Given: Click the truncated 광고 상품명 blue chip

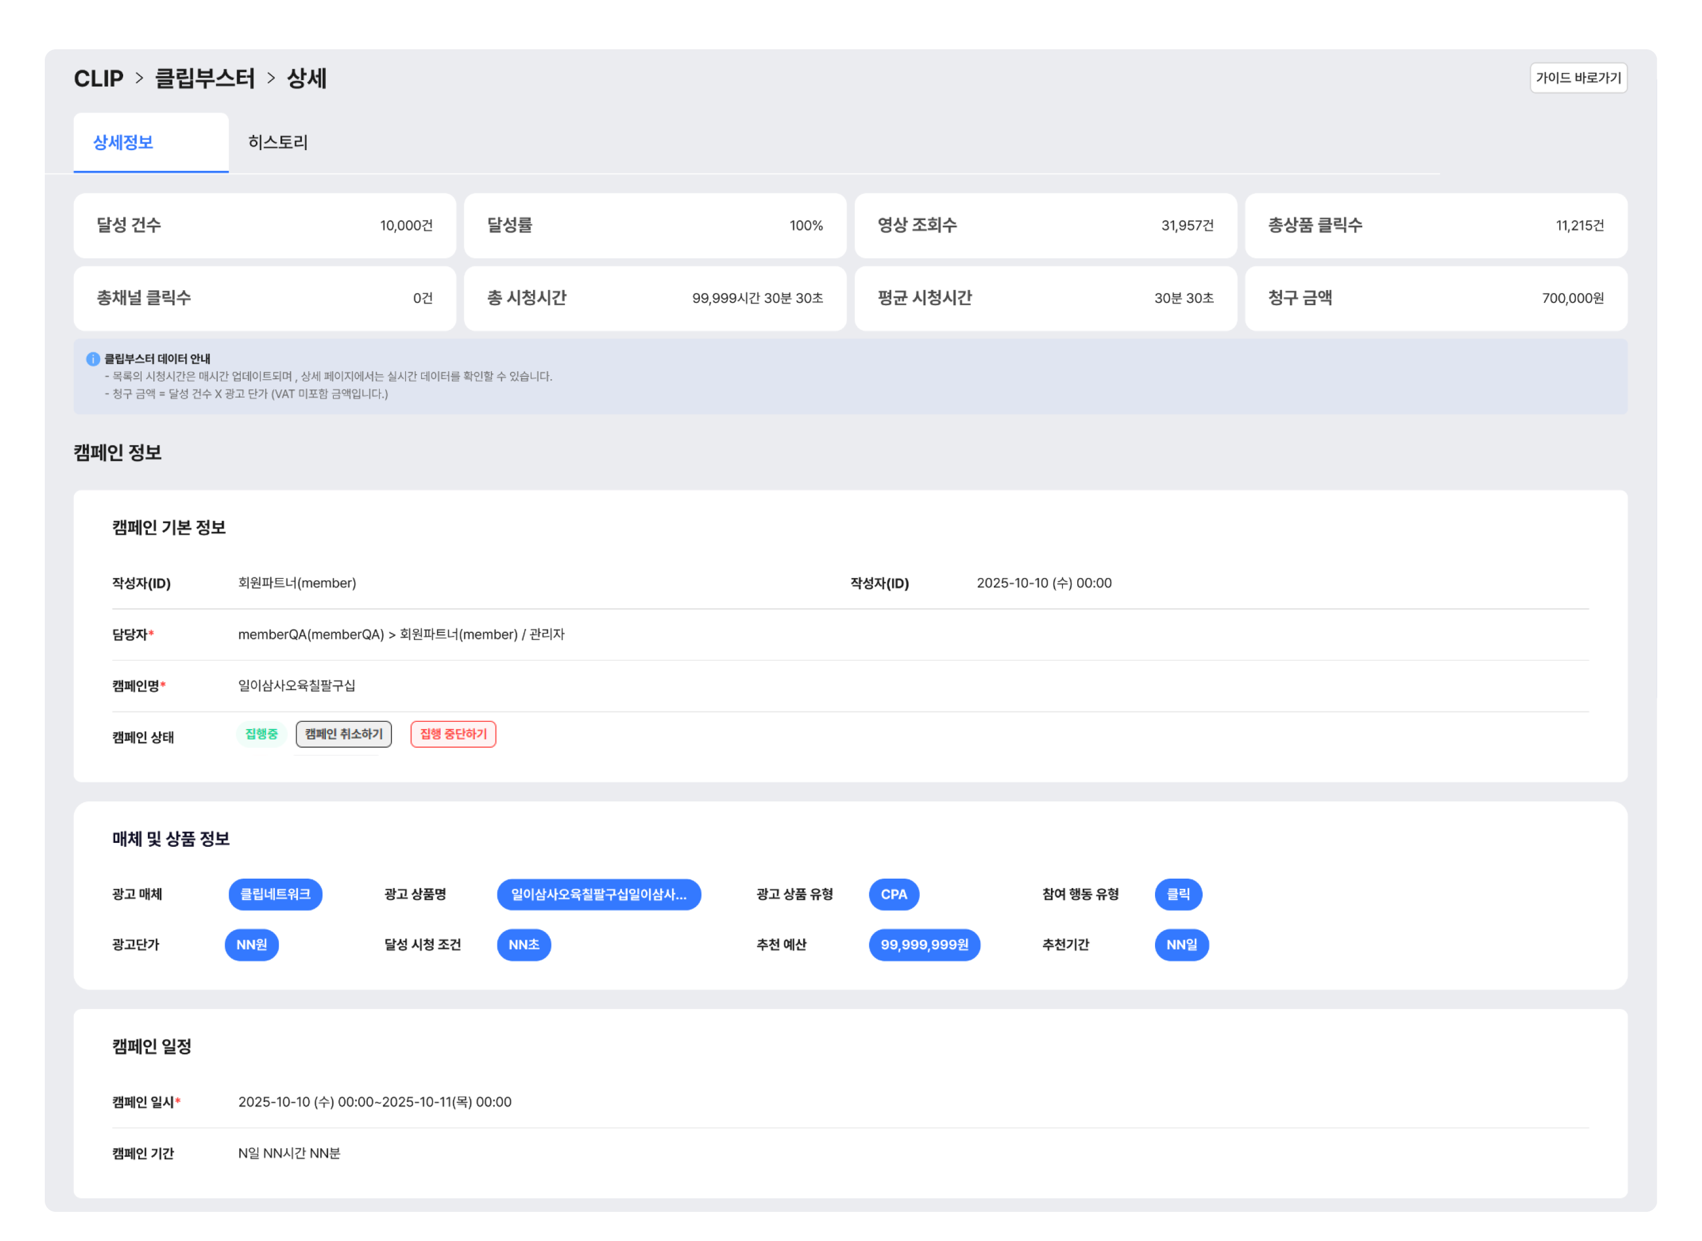Looking at the screenshot, I should [598, 894].
